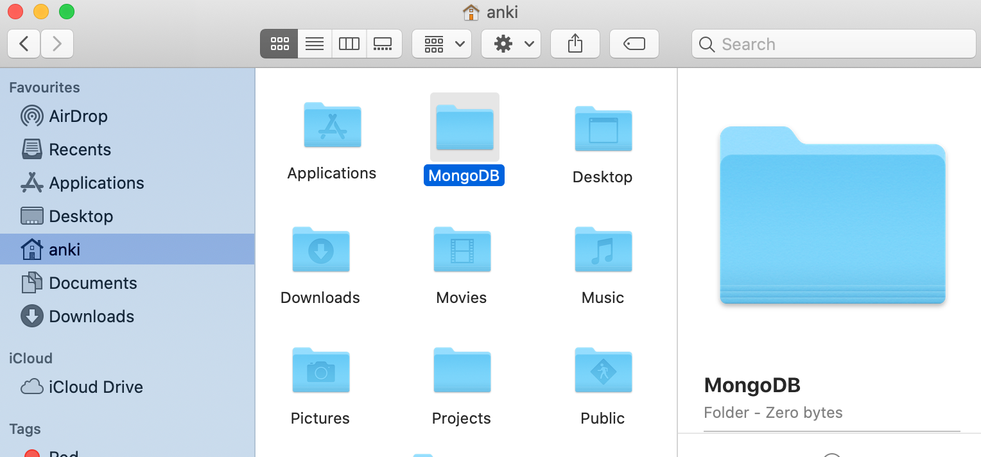Click the Projects folder name label
Screen dimensions: 981x457
[x=462, y=418]
